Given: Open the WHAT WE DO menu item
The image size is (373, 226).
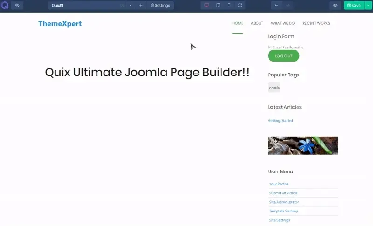Looking at the screenshot, I should (283, 23).
